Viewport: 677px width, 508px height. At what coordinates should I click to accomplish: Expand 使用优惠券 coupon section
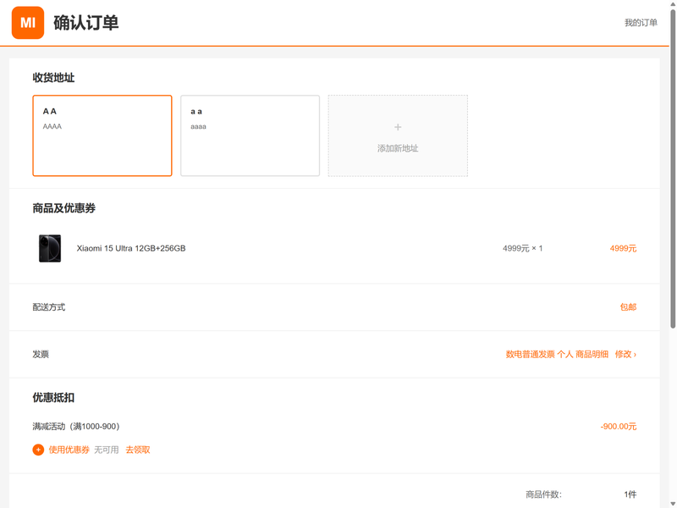click(69, 450)
